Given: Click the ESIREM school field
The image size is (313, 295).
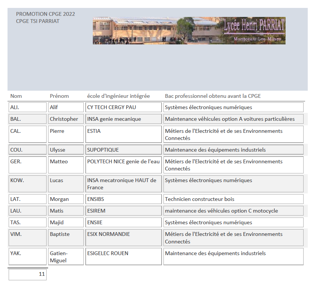Looking at the screenshot, I should 124,211.
